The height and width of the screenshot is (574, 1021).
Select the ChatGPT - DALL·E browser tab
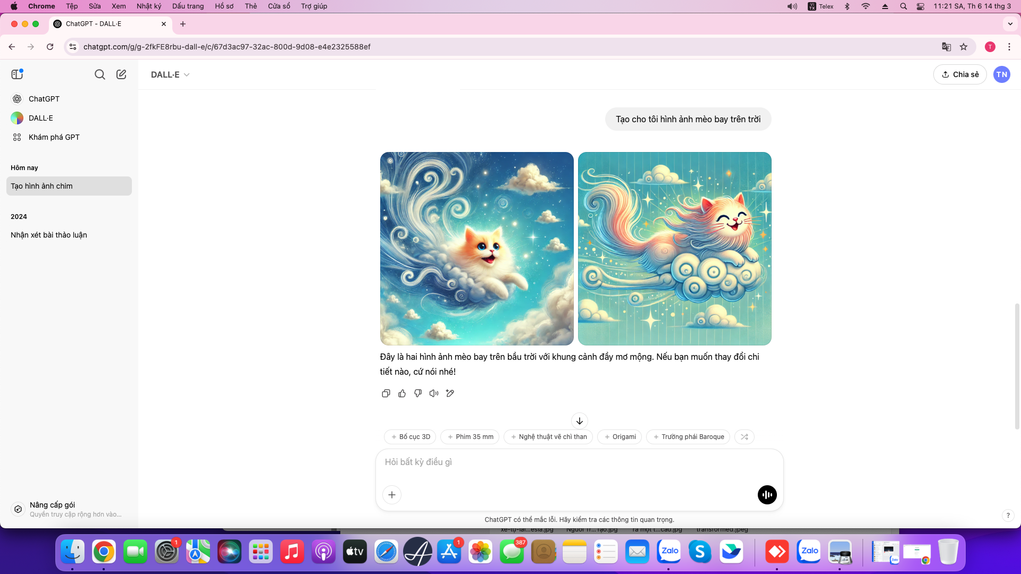pos(111,24)
